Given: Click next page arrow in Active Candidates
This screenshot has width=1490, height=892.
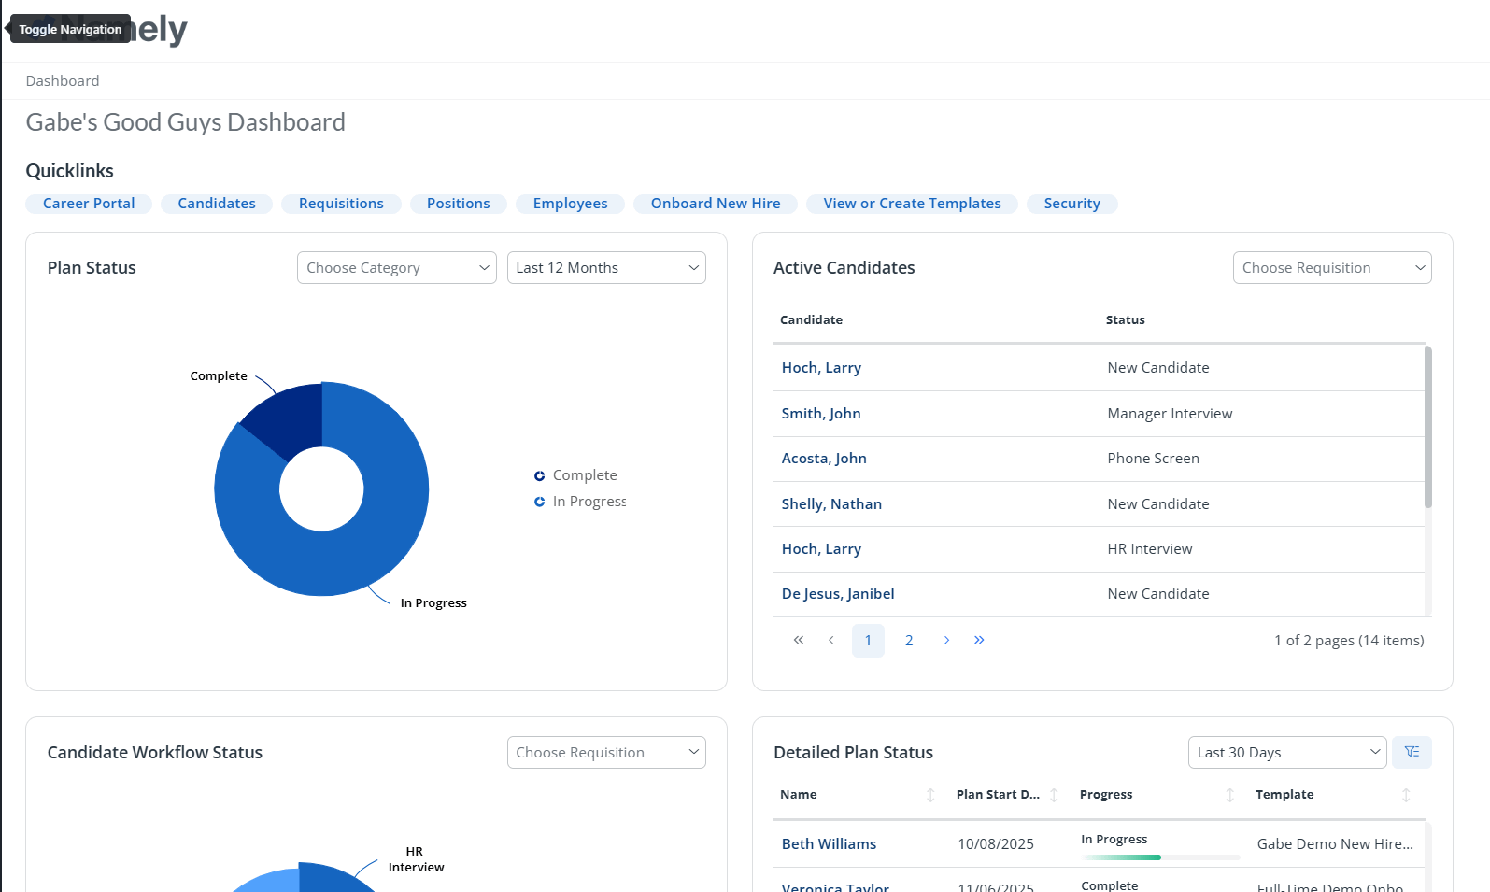Looking at the screenshot, I should [x=946, y=641].
